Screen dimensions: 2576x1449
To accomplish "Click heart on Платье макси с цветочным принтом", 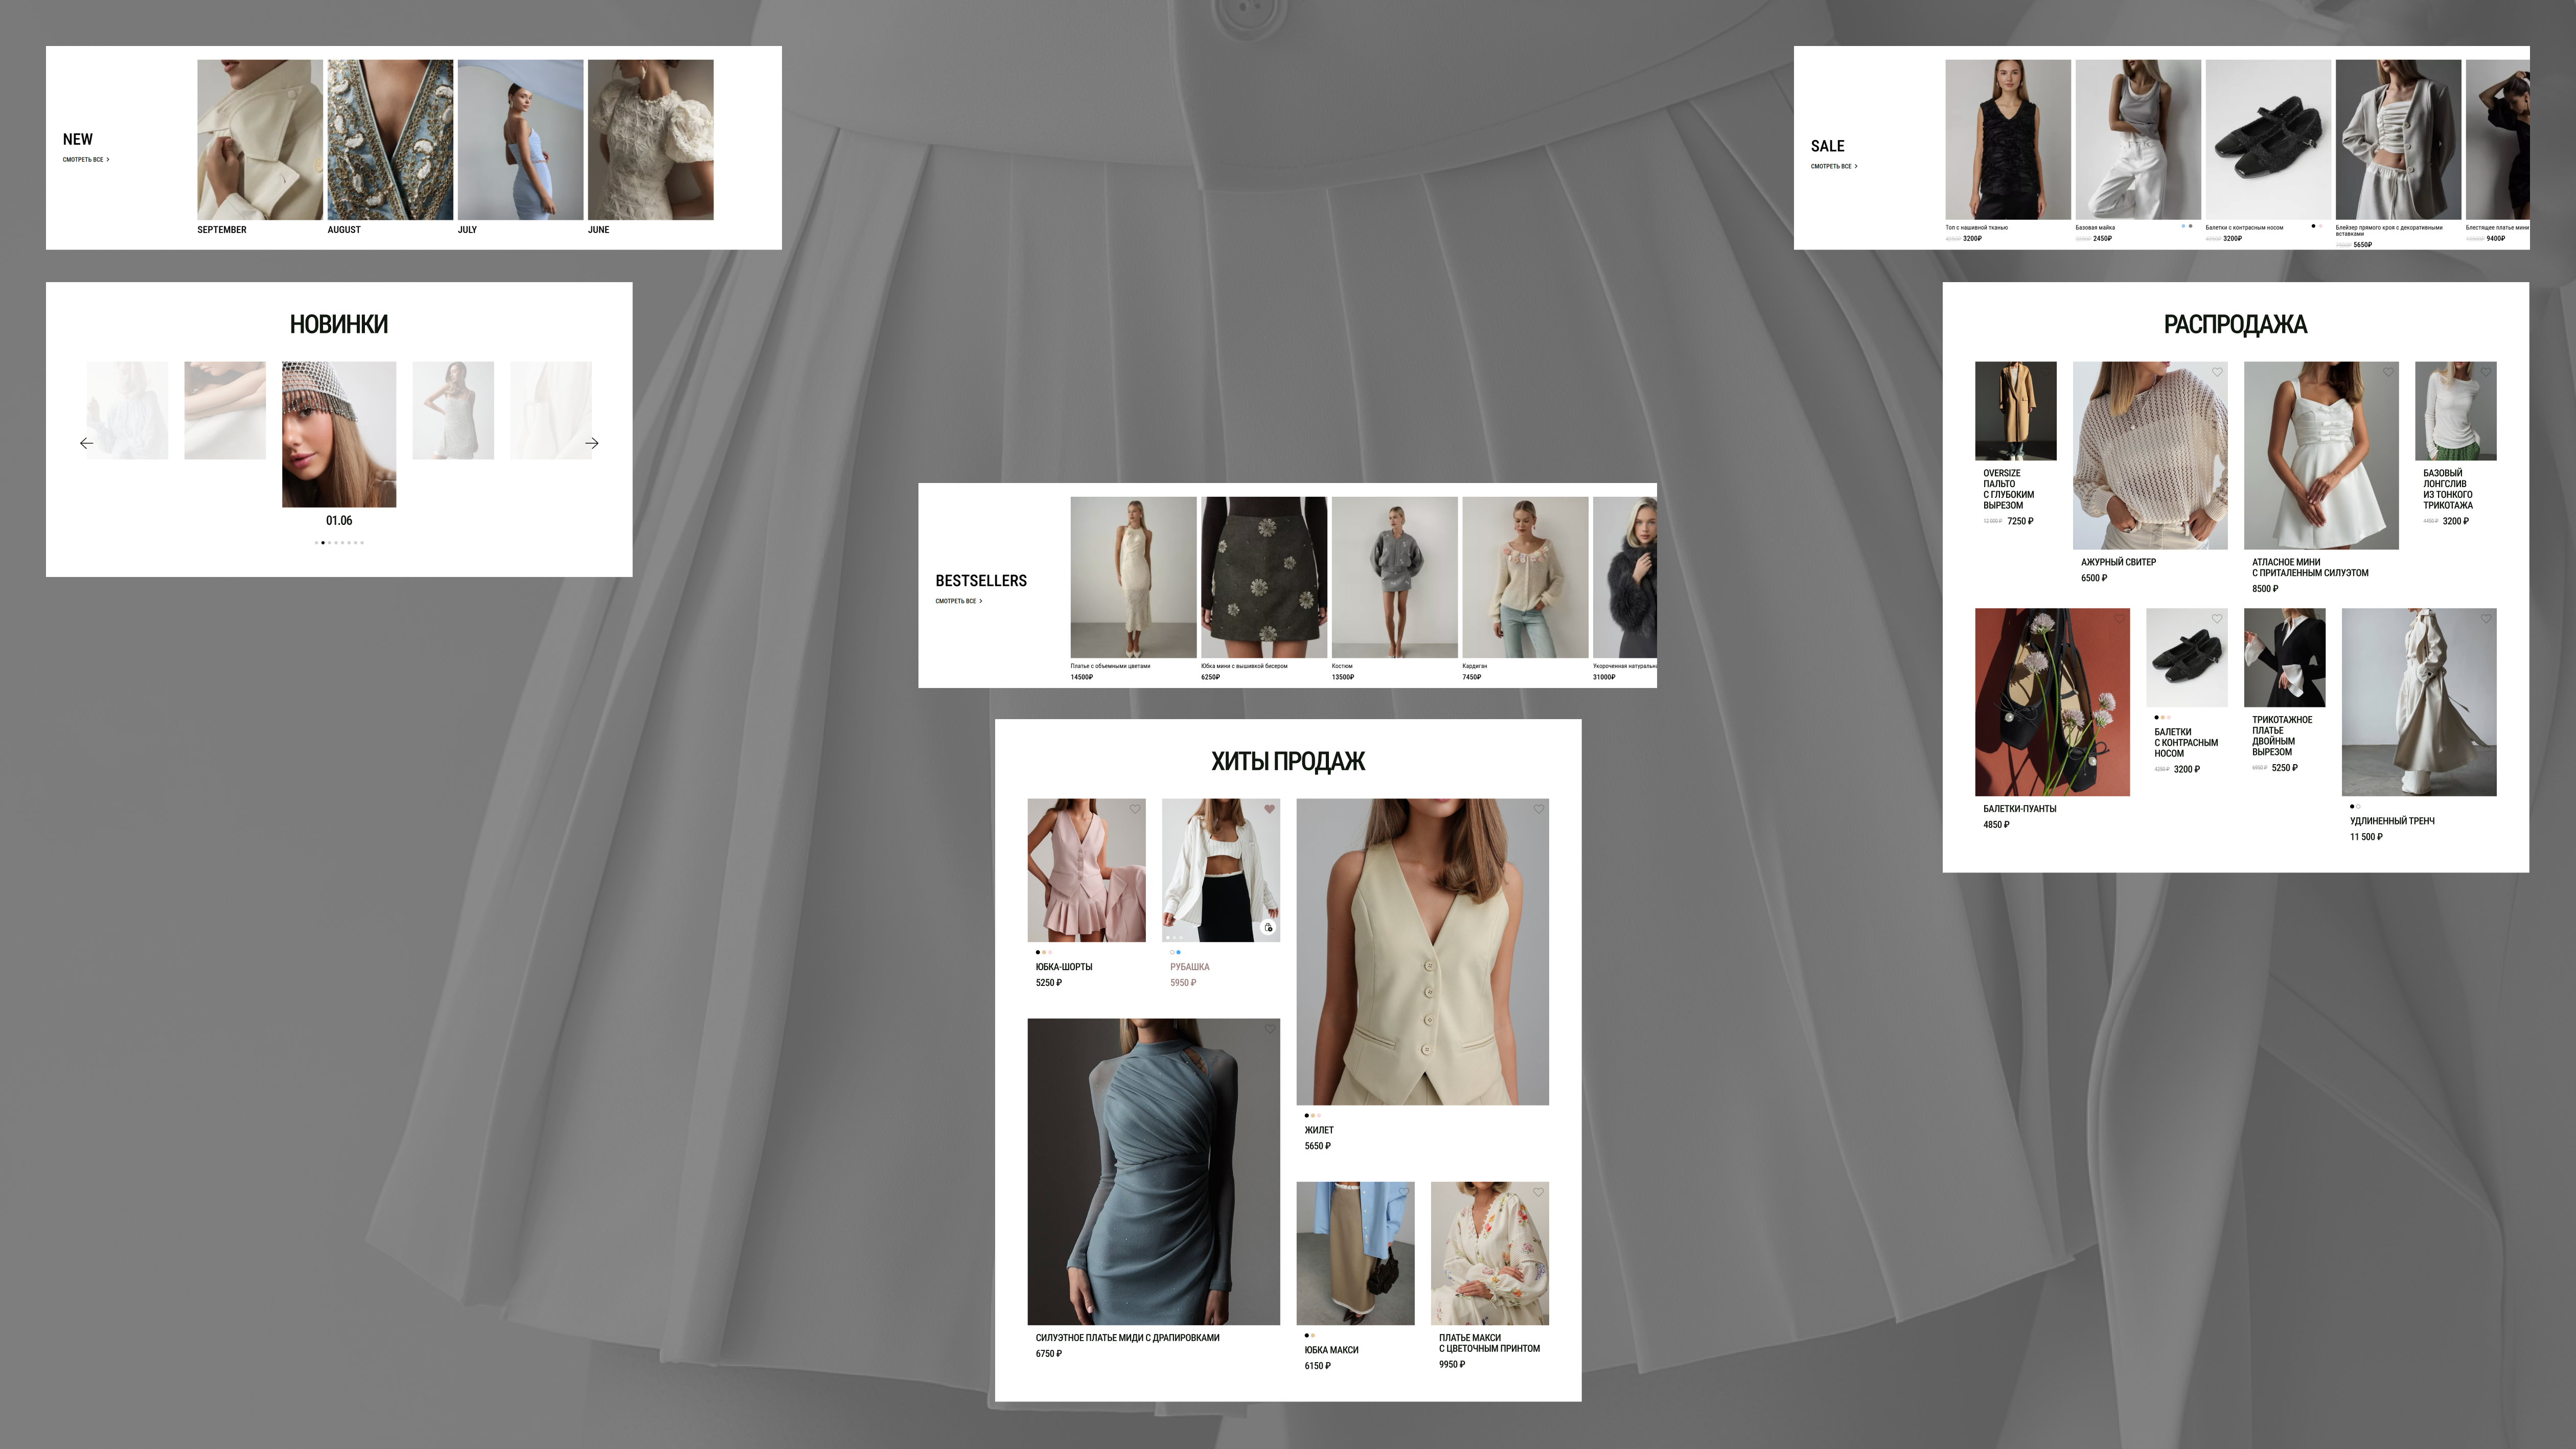I will 1538,1192.
